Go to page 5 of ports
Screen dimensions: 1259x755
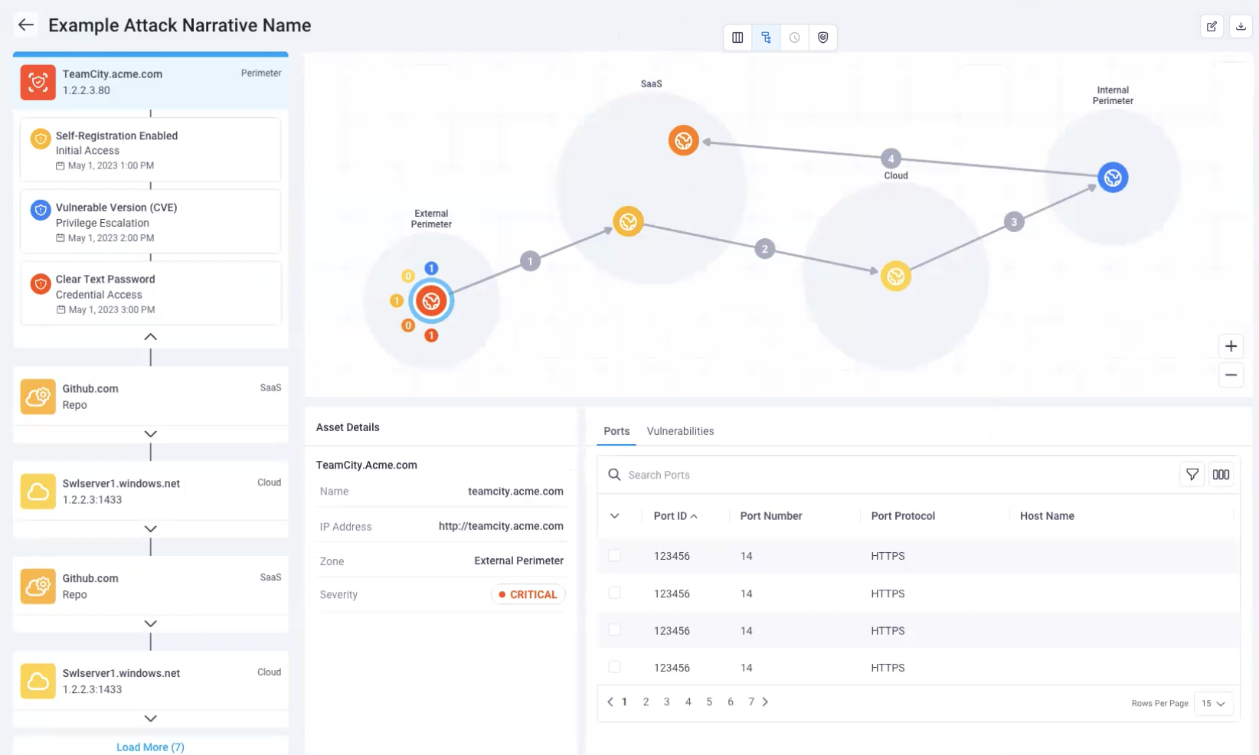[x=709, y=701]
